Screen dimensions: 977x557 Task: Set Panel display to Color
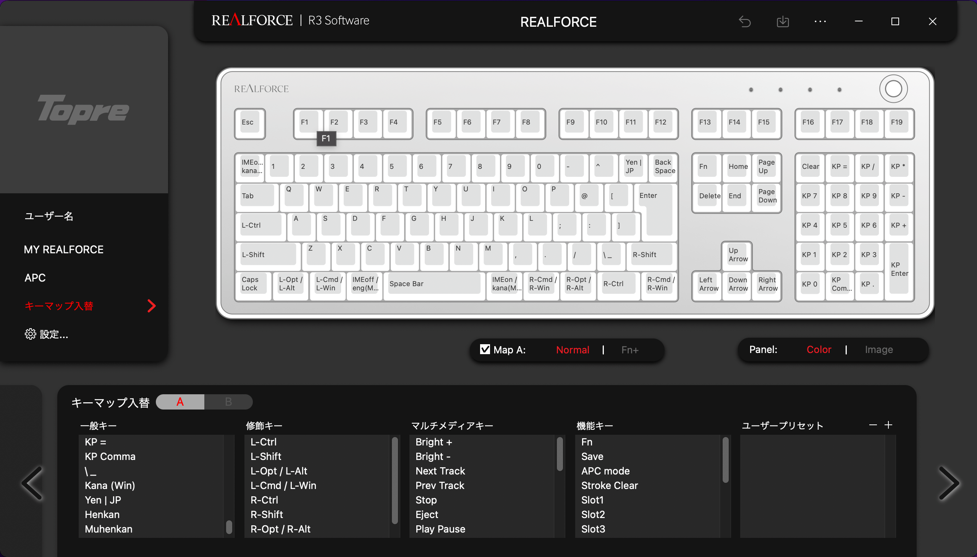pos(818,349)
